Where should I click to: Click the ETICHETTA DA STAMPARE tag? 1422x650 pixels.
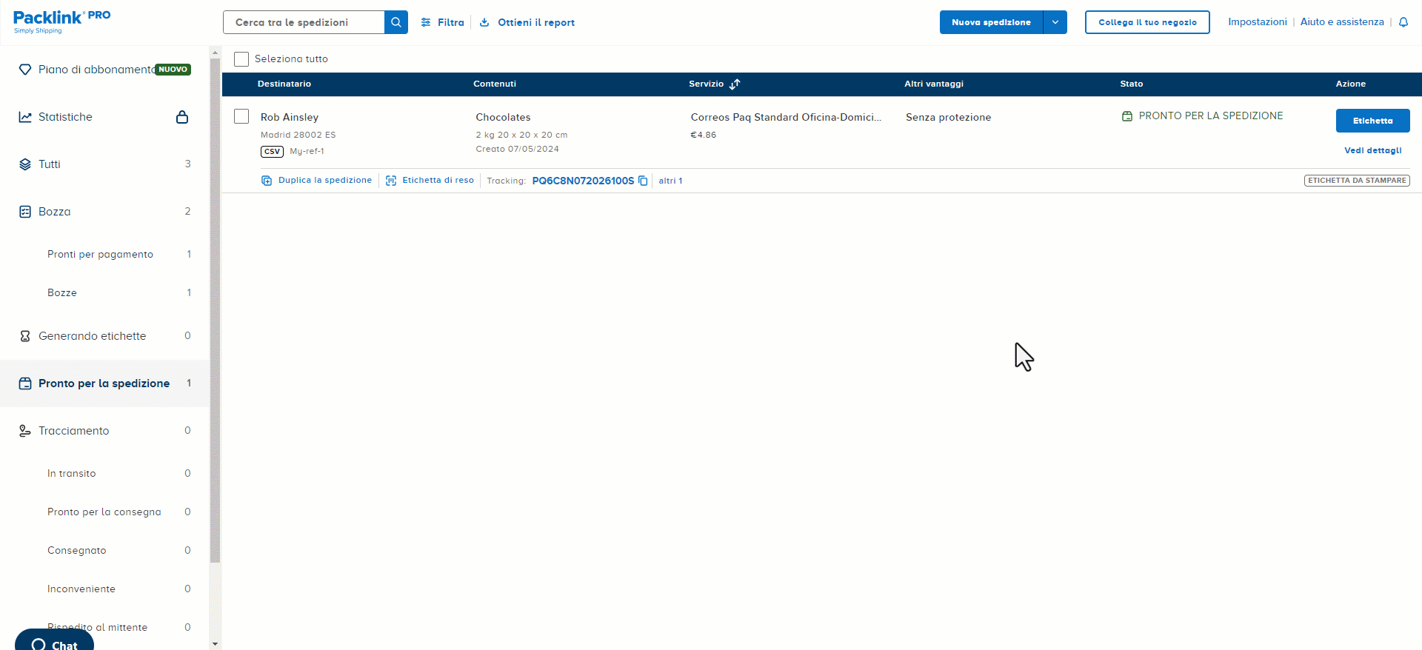click(x=1357, y=181)
